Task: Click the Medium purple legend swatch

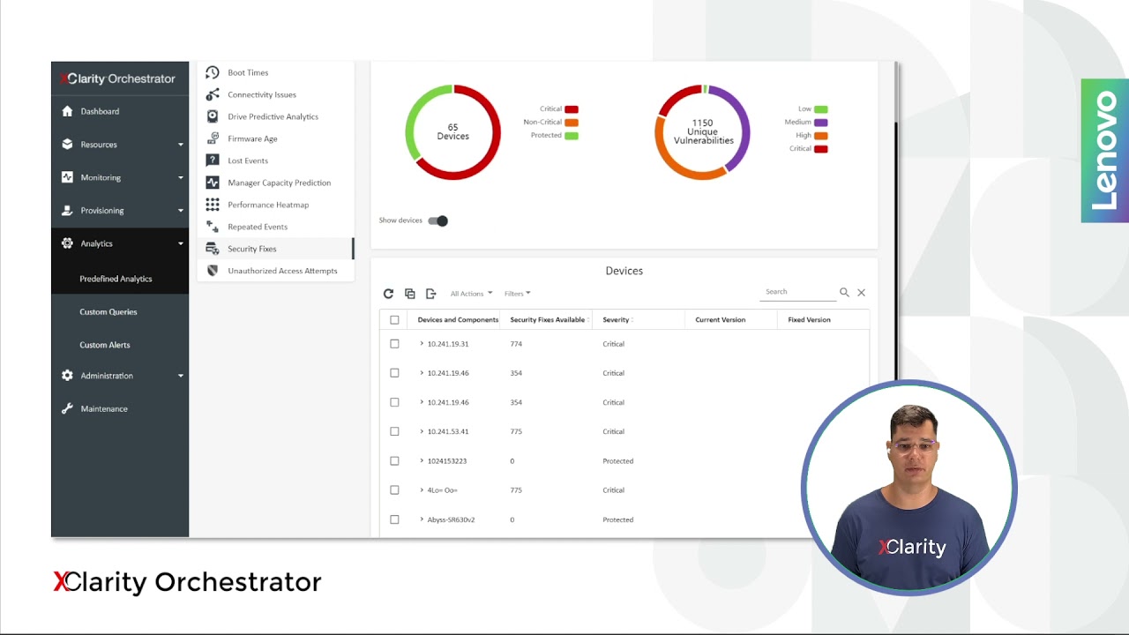Action: click(x=820, y=123)
